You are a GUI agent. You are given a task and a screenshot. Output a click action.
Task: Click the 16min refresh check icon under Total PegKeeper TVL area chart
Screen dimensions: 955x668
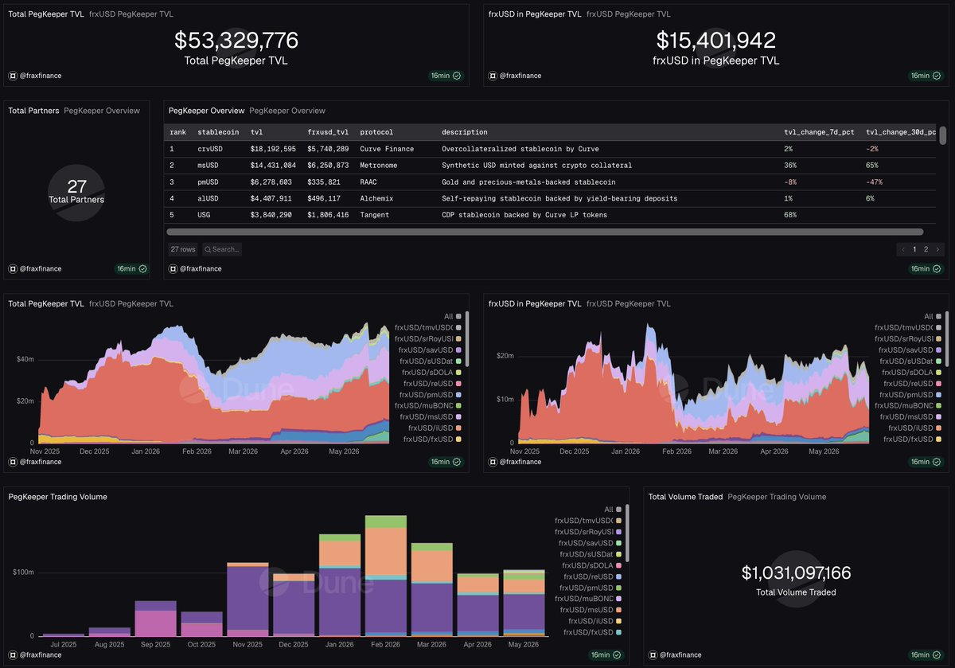457,462
